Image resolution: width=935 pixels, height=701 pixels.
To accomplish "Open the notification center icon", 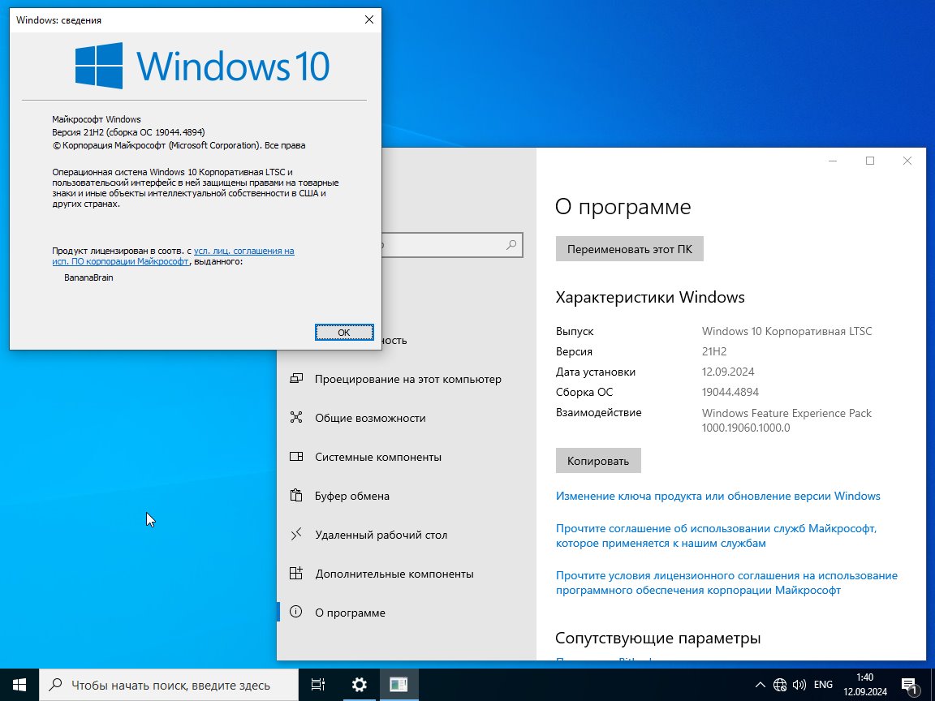I will pos(909,686).
